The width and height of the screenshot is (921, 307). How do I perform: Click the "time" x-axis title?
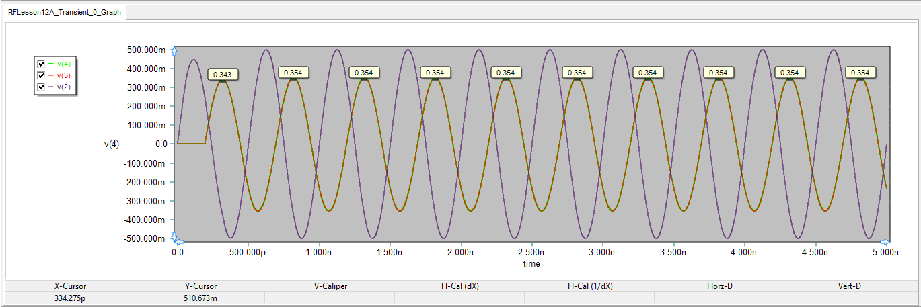531,264
